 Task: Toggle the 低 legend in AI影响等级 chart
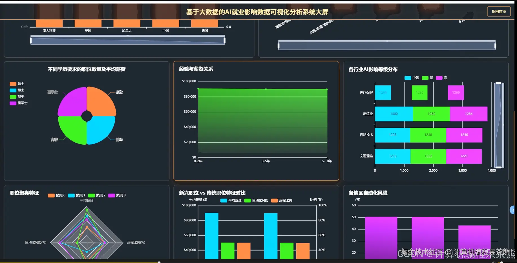[x=427, y=78]
